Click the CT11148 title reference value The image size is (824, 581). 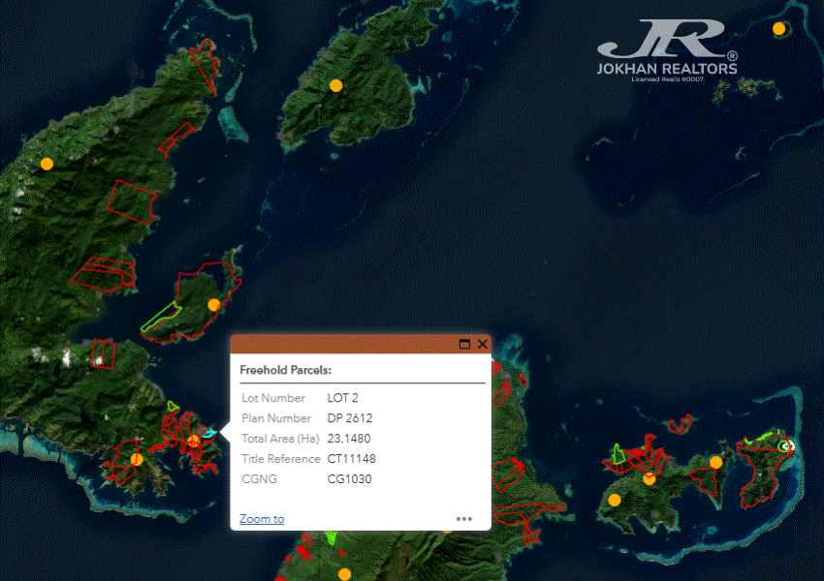coord(353,459)
